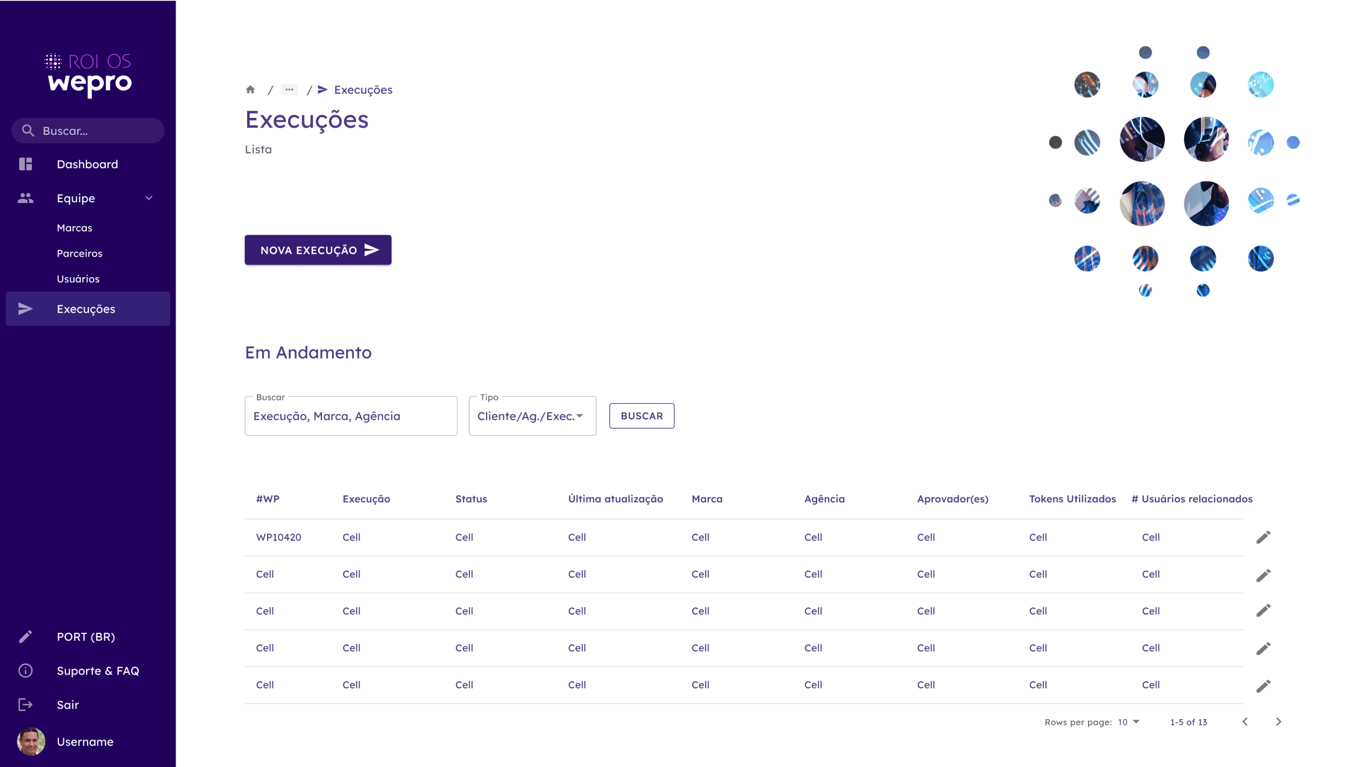Image resolution: width=1364 pixels, height=767 pixels.
Task: Click the magnifier icon in sidebar search
Action: [x=28, y=130]
